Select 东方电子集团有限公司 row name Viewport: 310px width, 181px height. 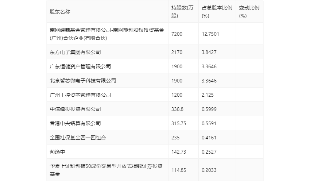click(x=75, y=52)
